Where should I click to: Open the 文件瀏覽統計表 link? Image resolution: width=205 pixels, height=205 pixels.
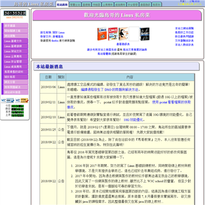[x=184, y=40]
